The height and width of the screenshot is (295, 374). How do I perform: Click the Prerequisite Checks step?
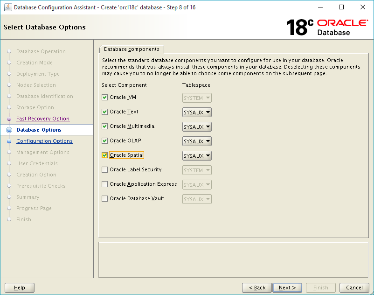coord(41,186)
